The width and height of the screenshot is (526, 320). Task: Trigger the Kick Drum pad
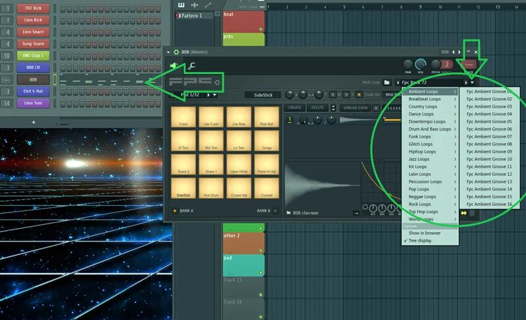pyautogui.click(x=211, y=188)
